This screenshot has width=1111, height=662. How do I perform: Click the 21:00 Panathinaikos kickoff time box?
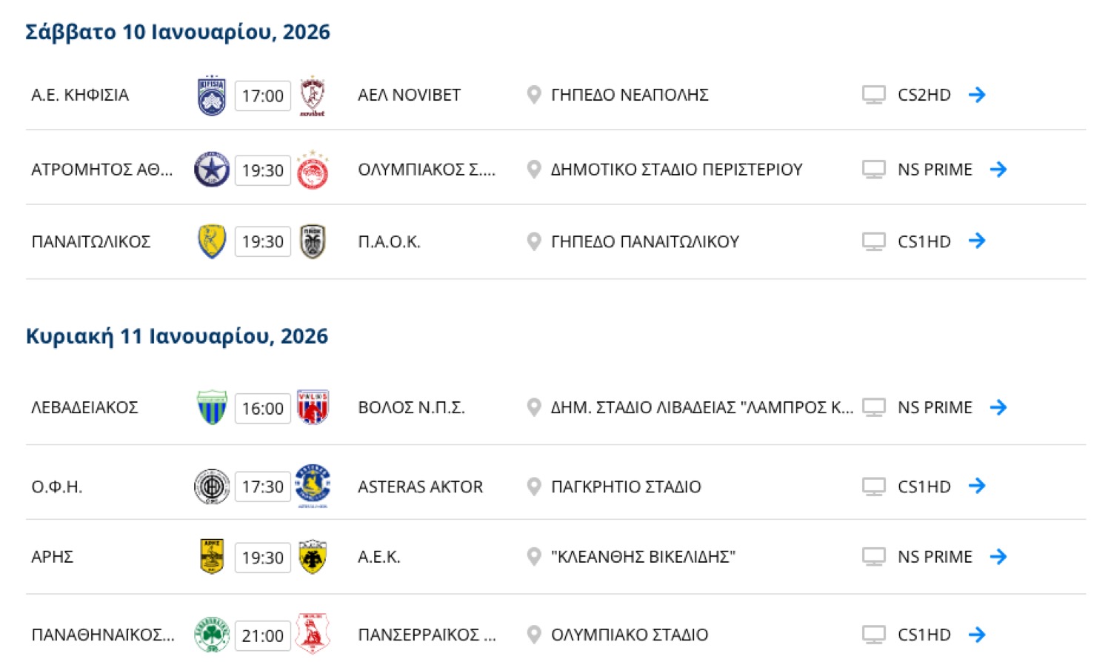click(263, 636)
